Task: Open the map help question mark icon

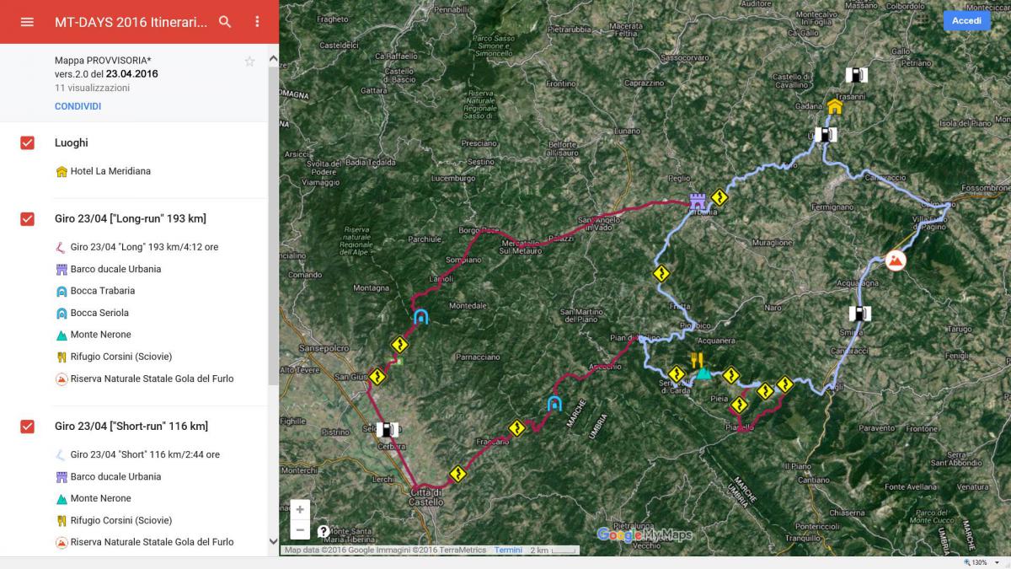Action: [324, 531]
